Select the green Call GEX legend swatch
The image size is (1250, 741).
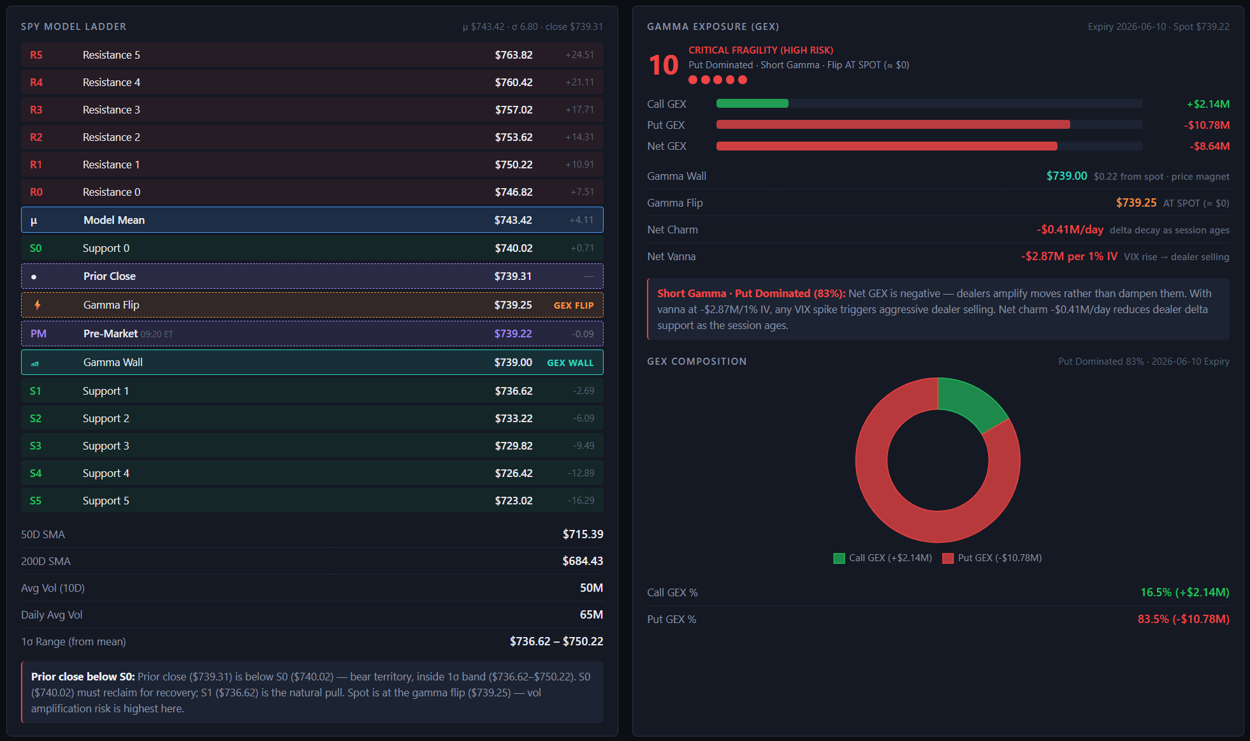pos(839,558)
